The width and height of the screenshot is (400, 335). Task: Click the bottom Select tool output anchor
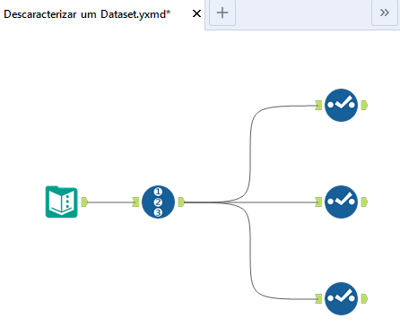click(364, 298)
